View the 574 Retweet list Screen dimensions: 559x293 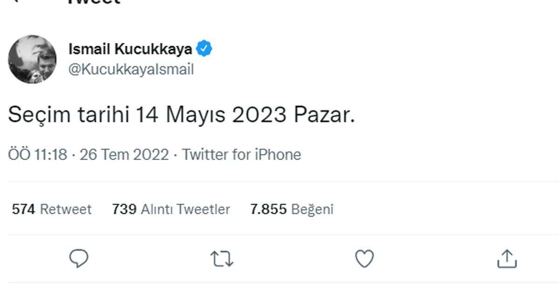(x=52, y=209)
